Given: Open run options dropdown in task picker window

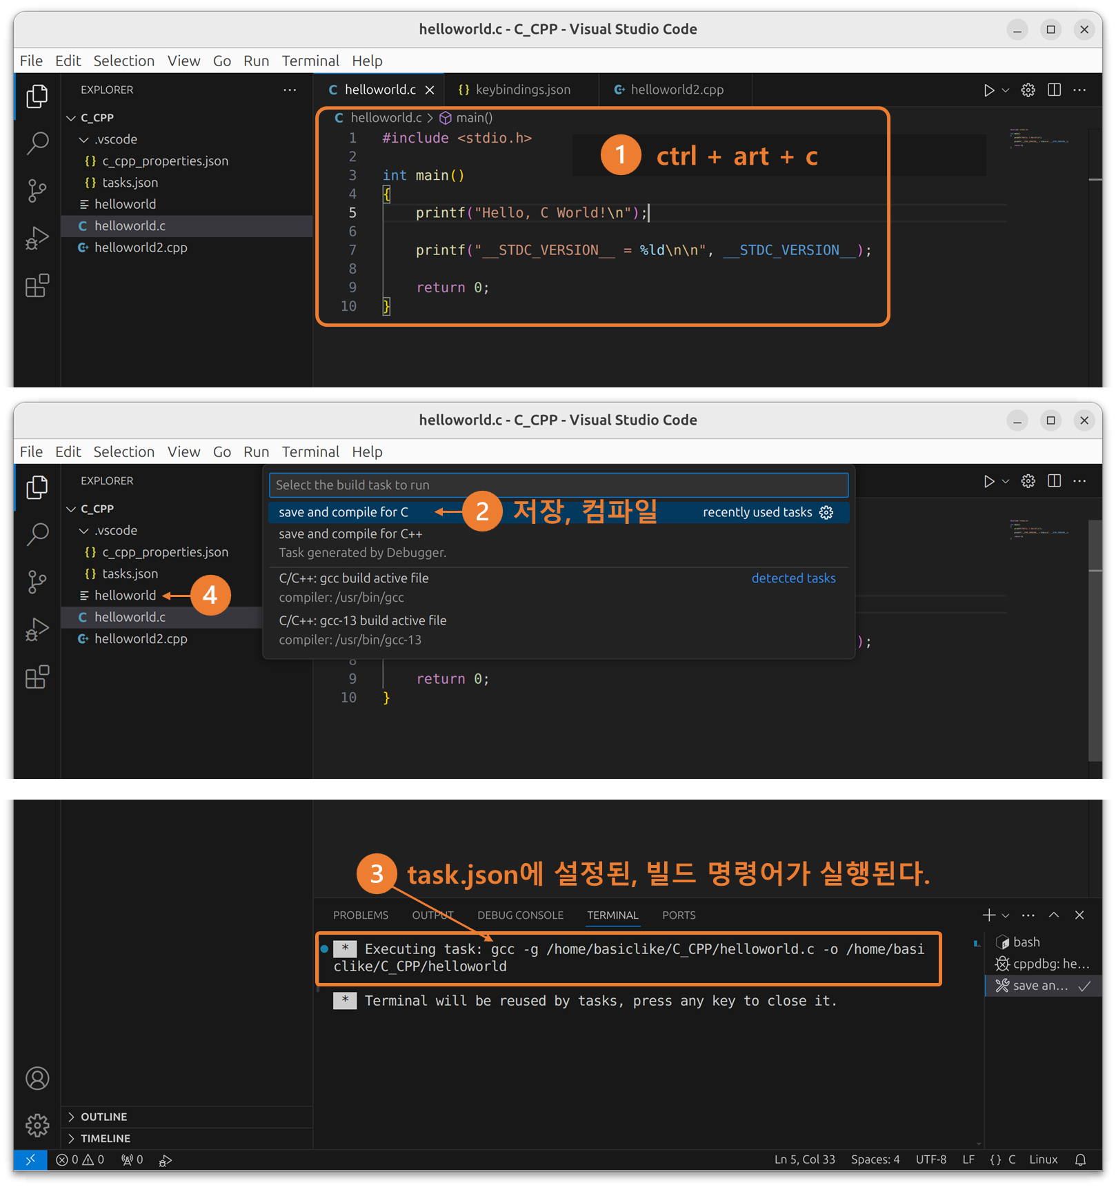Looking at the screenshot, I should tap(1005, 481).
